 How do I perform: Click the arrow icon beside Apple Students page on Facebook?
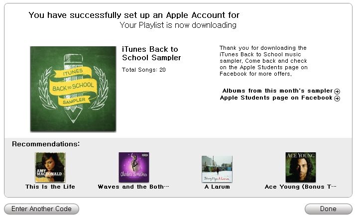[x=337, y=98]
